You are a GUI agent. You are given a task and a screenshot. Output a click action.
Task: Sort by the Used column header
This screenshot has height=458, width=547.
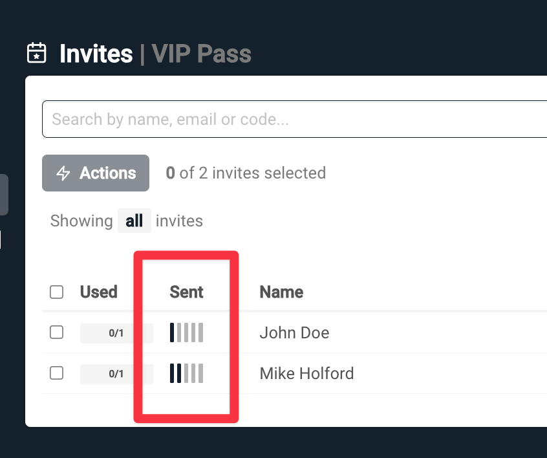point(98,292)
